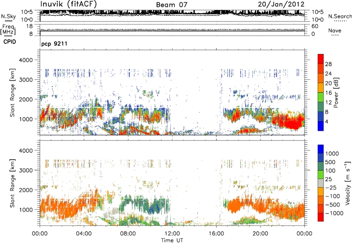Click the '04:00' time axis tick label

click(x=84, y=234)
